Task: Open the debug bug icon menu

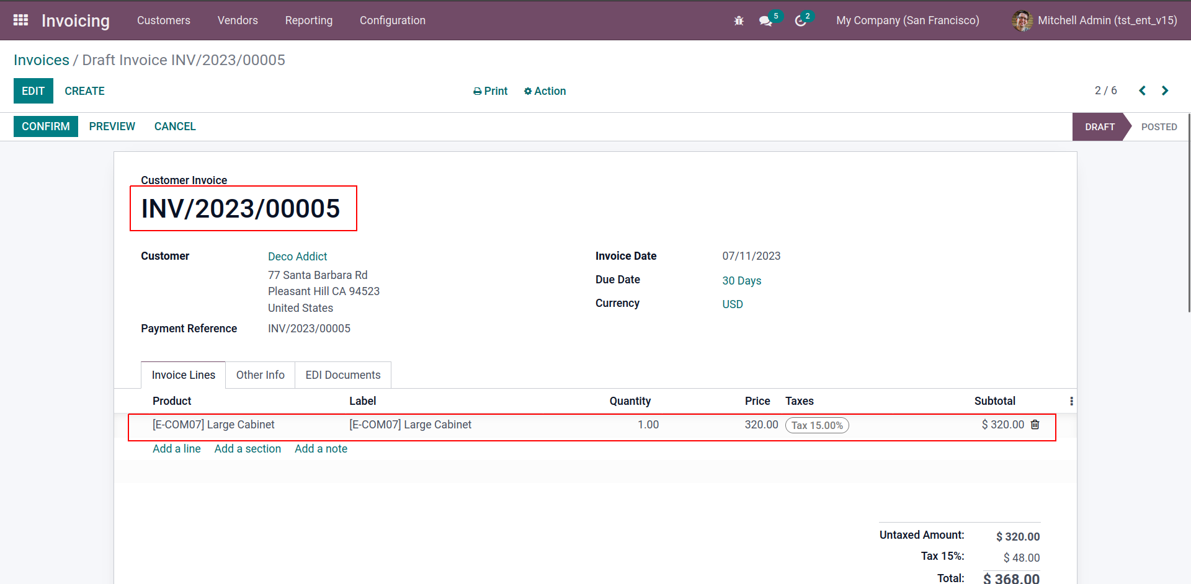Action: click(739, 20)
